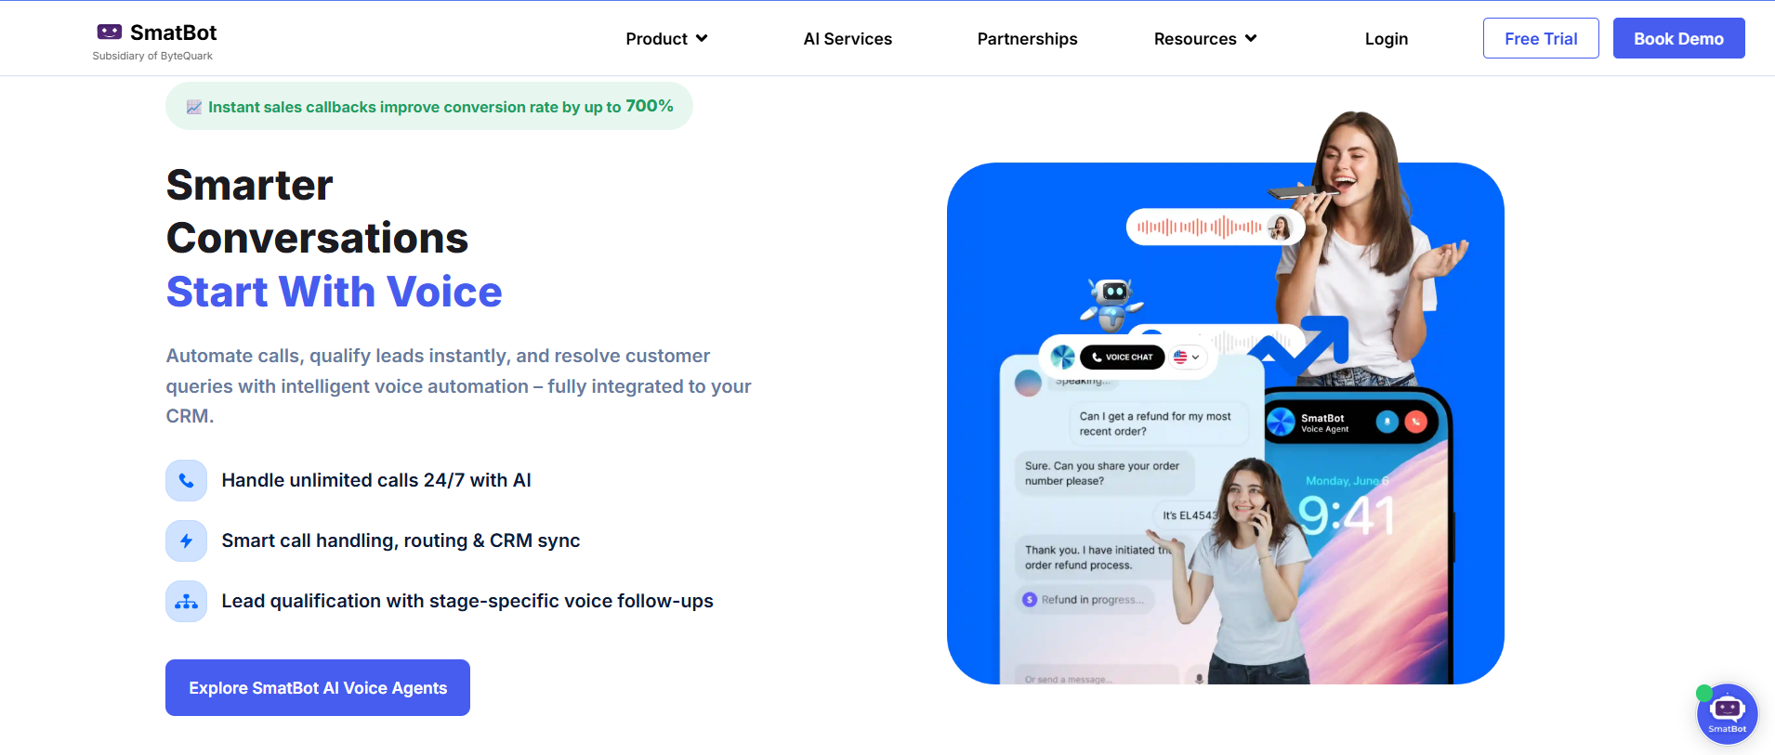The width and height of the screenshot is (1775, 755).
Task: Click the red end-call icon on phone
Action: (x=1415, y=422)
